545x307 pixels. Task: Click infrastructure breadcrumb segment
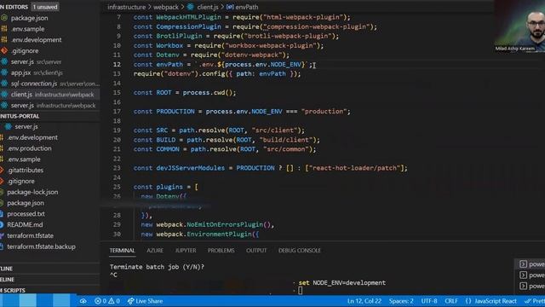127,7
